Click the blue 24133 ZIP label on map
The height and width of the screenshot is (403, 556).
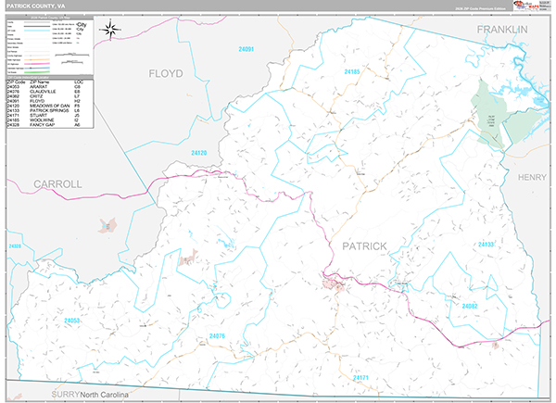[486, 245]
